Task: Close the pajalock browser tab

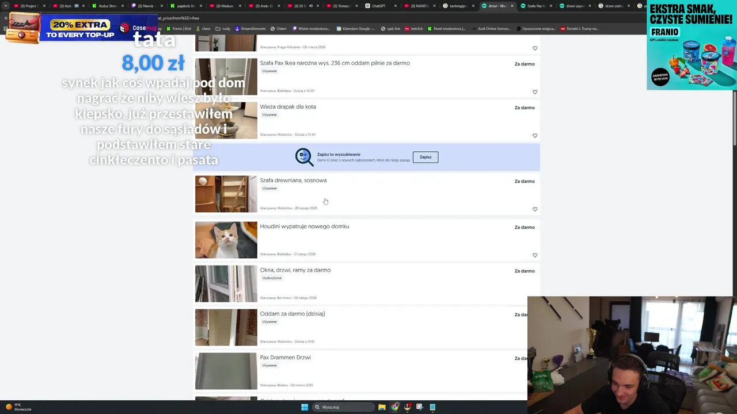Action: (x=201, y=6)
